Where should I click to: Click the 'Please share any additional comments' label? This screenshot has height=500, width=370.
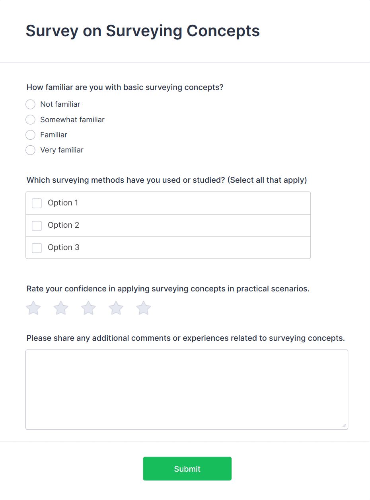[186, 338]
